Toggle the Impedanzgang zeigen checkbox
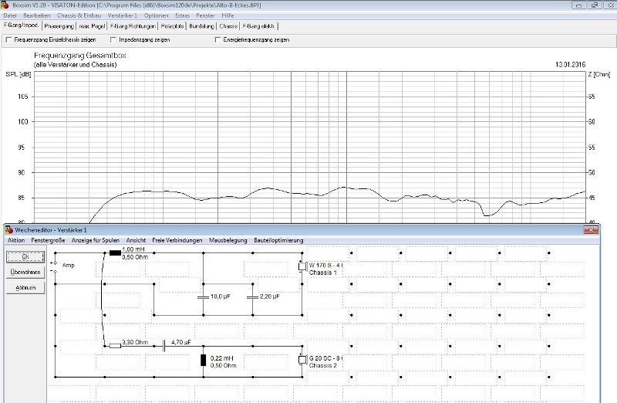Screen dimensions: 617x403 113,39
